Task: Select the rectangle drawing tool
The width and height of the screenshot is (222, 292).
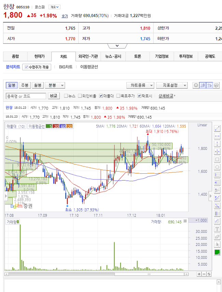Action: (217, 159)
